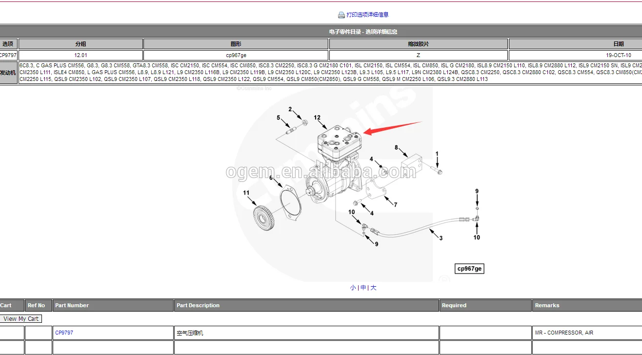
Task: Click the printer icon at top
Action: pos(341,15)
